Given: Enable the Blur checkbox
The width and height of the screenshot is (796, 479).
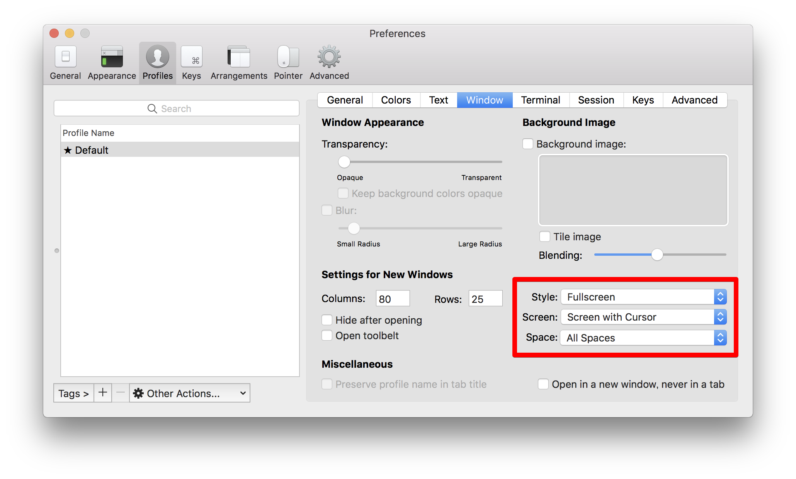Looking at the screenshot, I should click(x=327, y=210).
